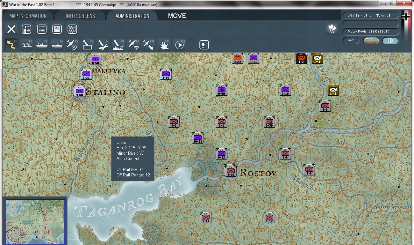Select the F2 rail mode icon
414x245 pixels.
[x=27, y=45]
